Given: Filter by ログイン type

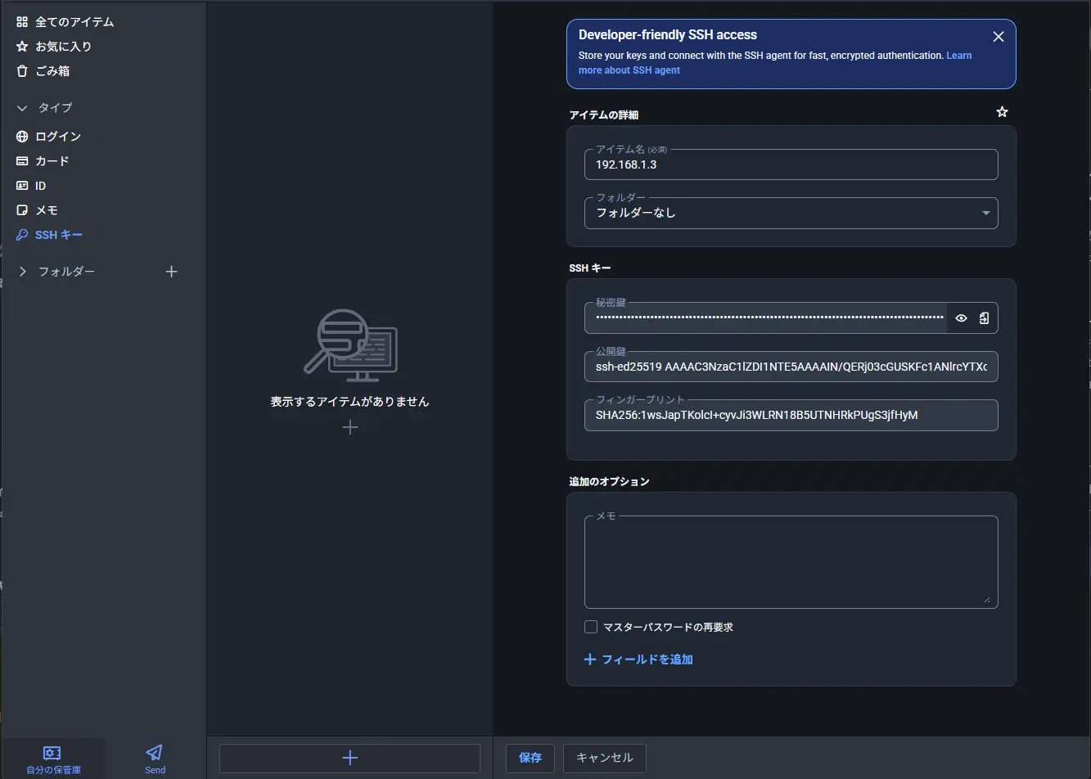Looking at the screenshot, I should 49,137.
